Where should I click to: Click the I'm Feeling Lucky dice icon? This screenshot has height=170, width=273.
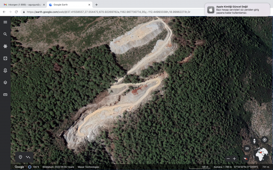[5, 58]
